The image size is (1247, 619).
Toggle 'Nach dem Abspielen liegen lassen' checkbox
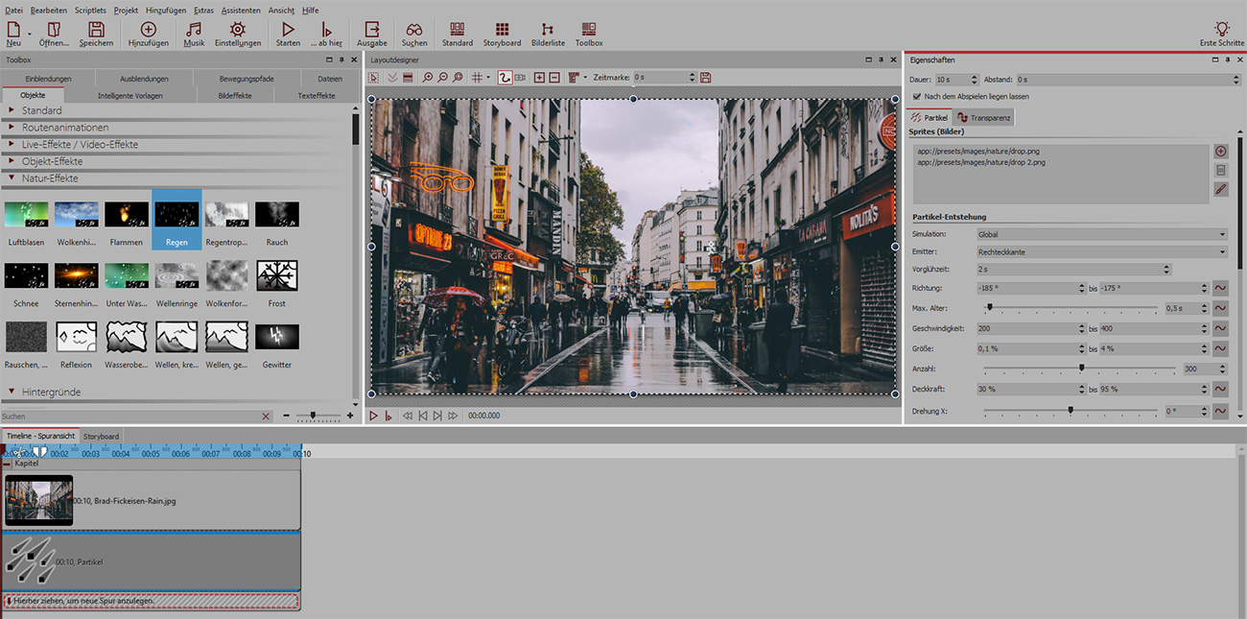[917, 97]
